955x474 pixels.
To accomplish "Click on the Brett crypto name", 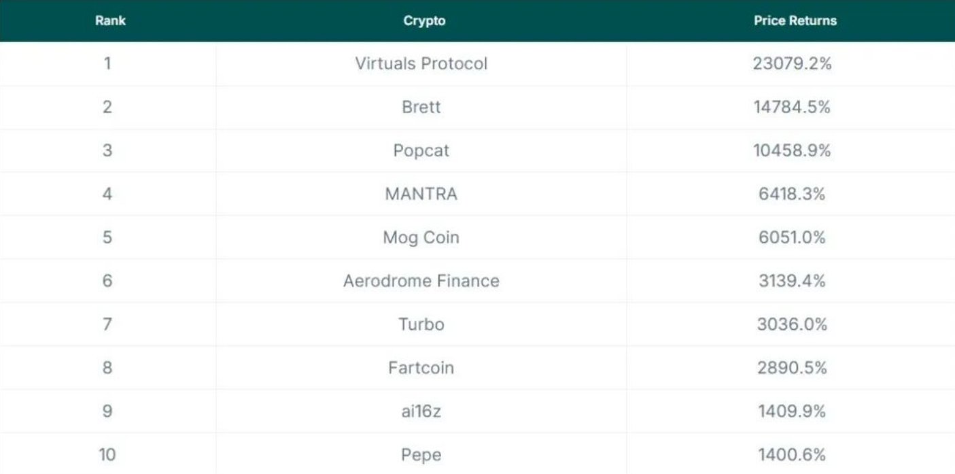I will [x=421, y=107].
